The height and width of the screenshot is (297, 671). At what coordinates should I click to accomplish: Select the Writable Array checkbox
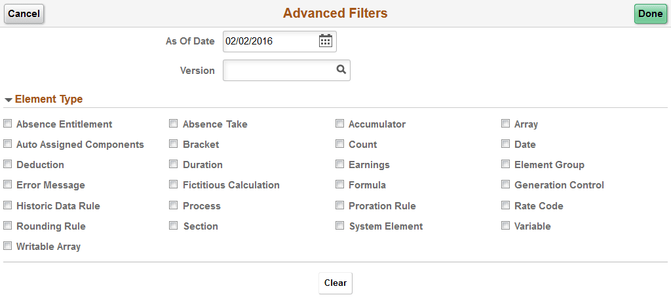point(8,246)
